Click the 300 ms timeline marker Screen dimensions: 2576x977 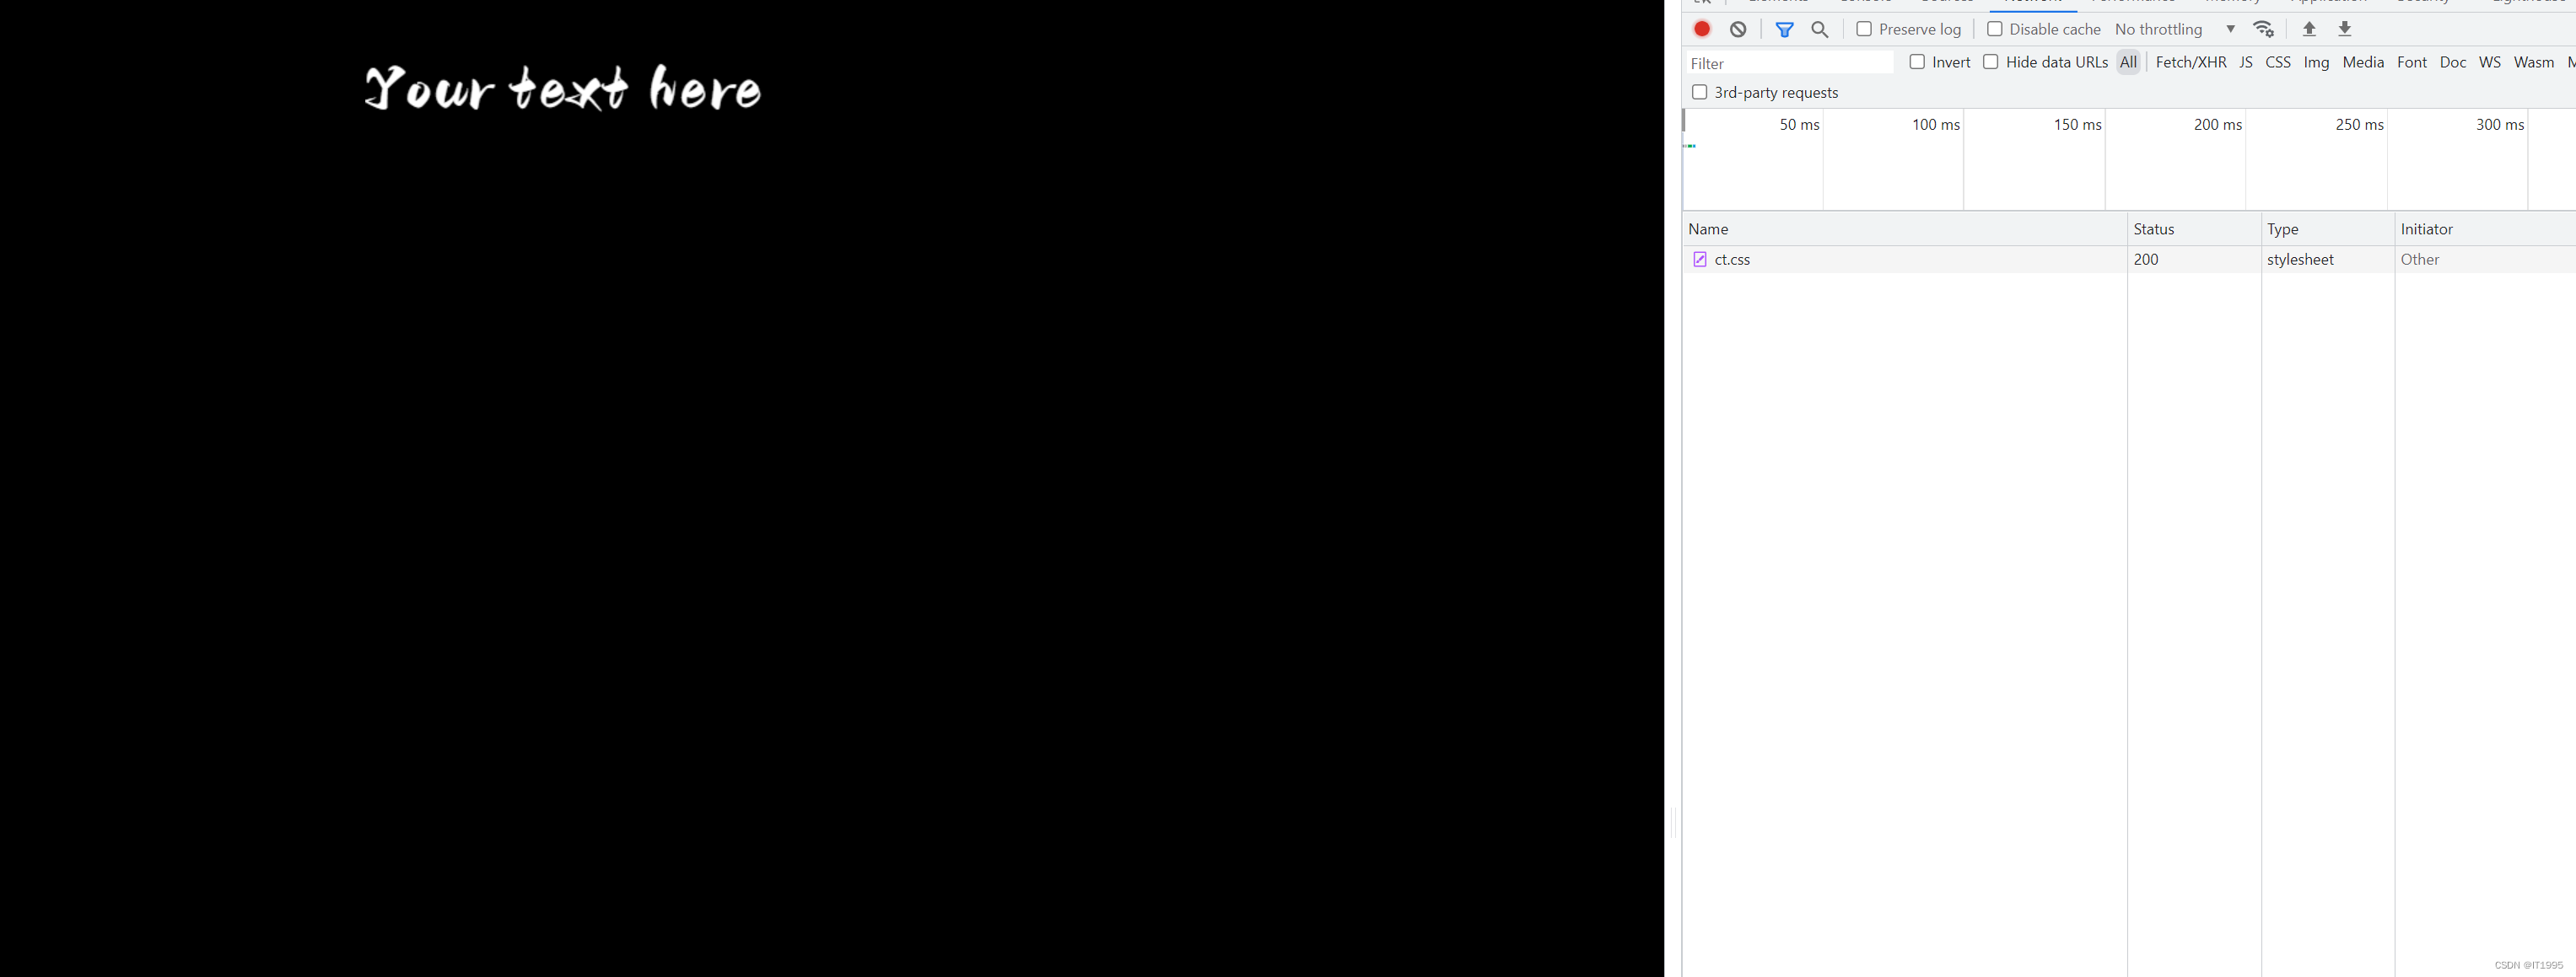coord(2500,125)
